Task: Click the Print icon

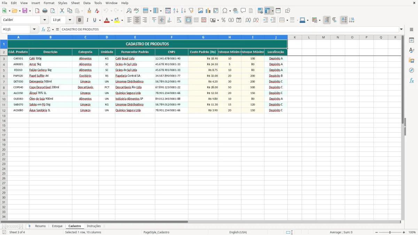Action: (x=45, y=11)
